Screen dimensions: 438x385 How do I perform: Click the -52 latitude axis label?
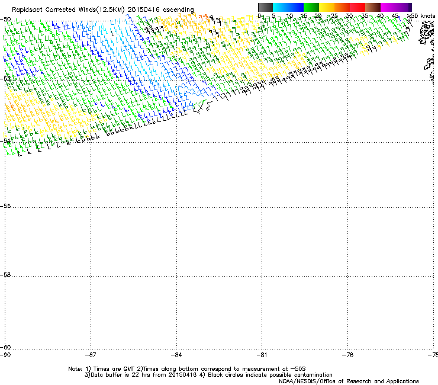(5, 79)
